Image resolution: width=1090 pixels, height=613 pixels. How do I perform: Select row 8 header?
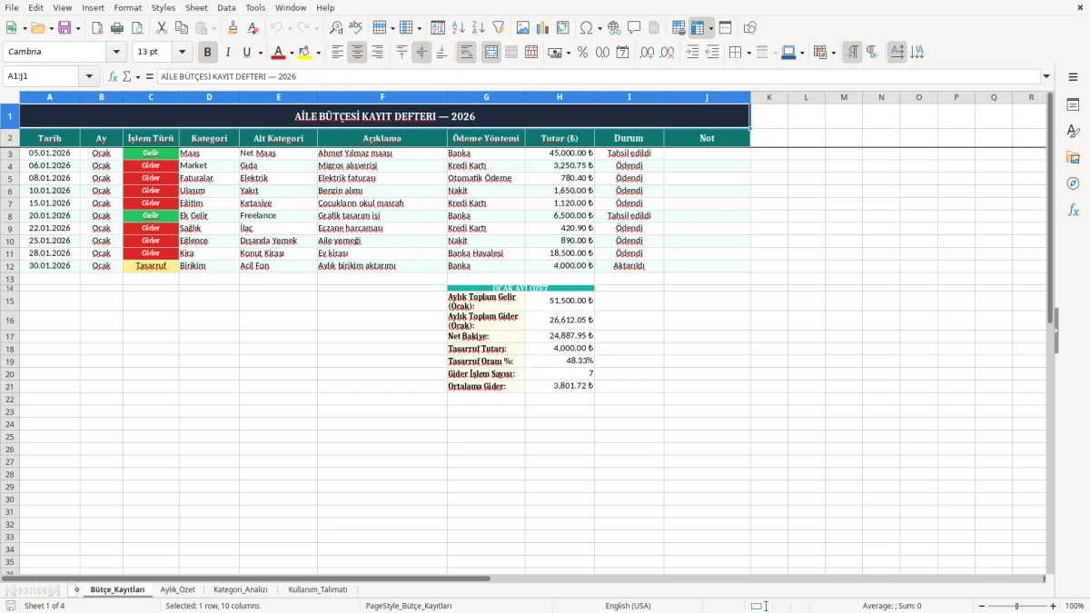point(9,216)
